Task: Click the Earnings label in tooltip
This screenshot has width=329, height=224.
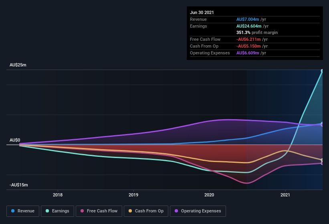Action: click(198, 26)
